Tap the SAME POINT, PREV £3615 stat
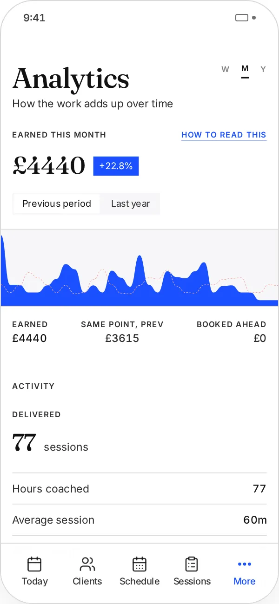 pyautogui.click(x=122, y=332)
